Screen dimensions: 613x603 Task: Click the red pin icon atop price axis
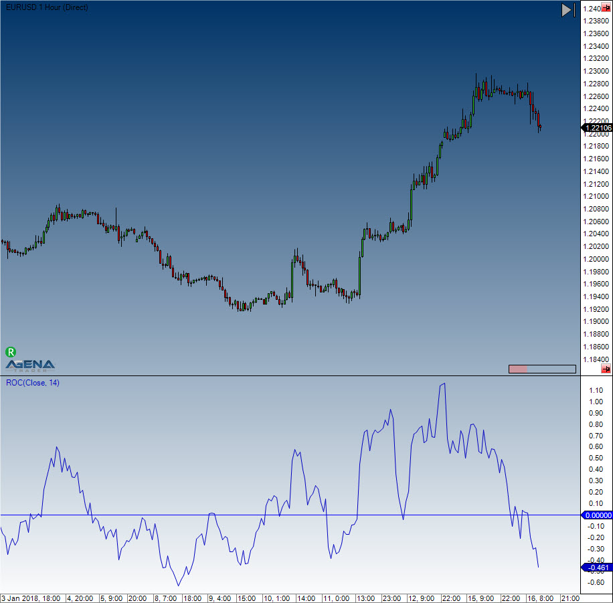(x=606, y=8)
